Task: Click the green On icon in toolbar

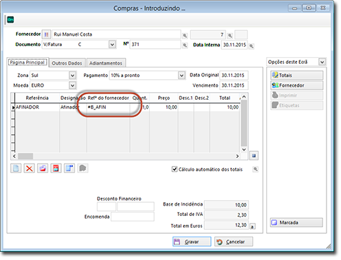Action: click(x=10, y=20)
